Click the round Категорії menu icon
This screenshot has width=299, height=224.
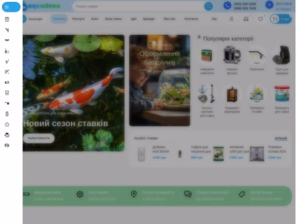pyautogui.click(x=24, y=19)
